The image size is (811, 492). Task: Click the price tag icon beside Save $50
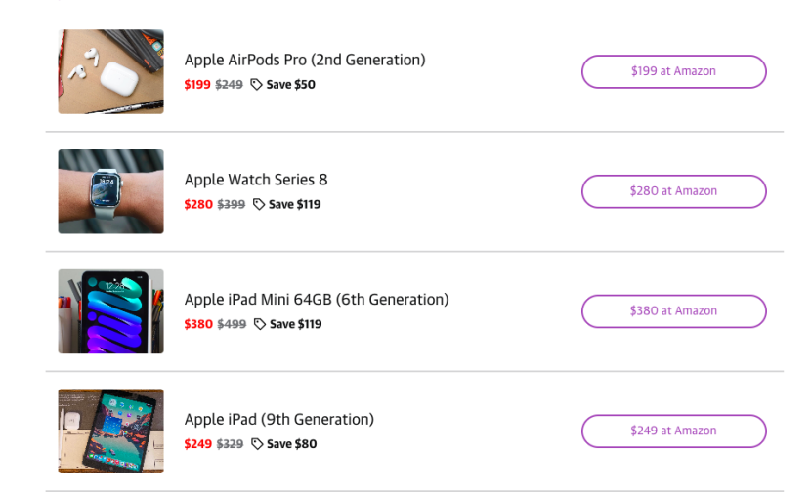[x=257, y=85]
